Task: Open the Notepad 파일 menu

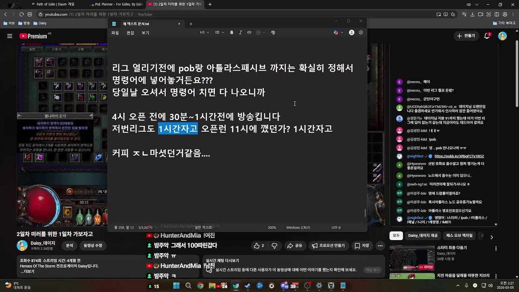Action: [x=115, y=32]
